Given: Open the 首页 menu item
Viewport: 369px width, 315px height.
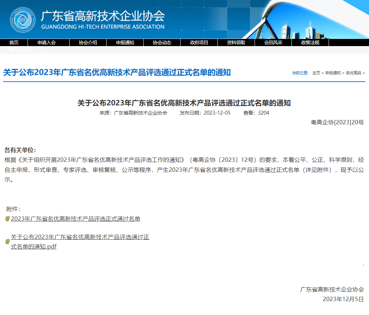Looking at the screenshot, I should point(14,42).
